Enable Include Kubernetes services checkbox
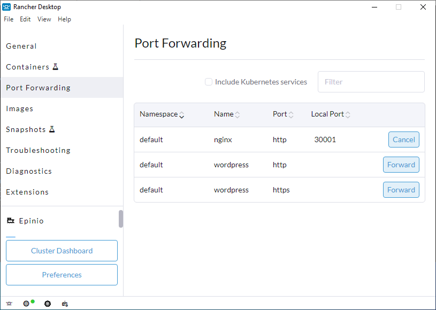The image size is (436, 310). click(x=209, y=82)
